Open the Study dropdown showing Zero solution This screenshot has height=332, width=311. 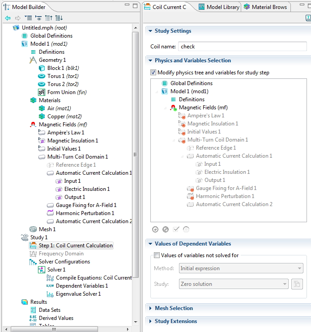[x=234, y=284]
